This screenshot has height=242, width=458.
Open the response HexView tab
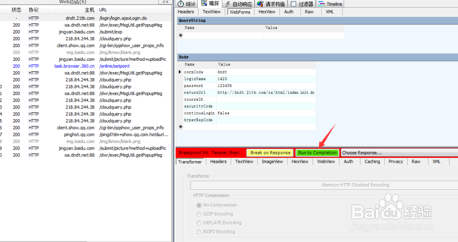pyautogui.click(x=300, y=161)
